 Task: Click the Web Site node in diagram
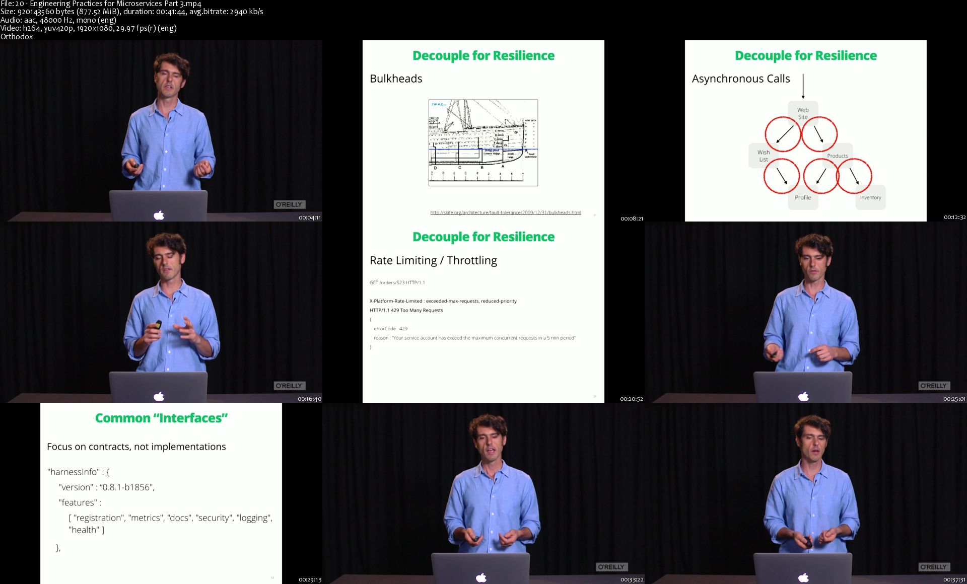coord(803,113)
